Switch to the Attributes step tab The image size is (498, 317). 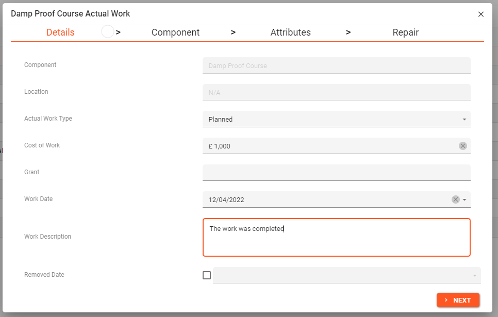click(290, 32)
